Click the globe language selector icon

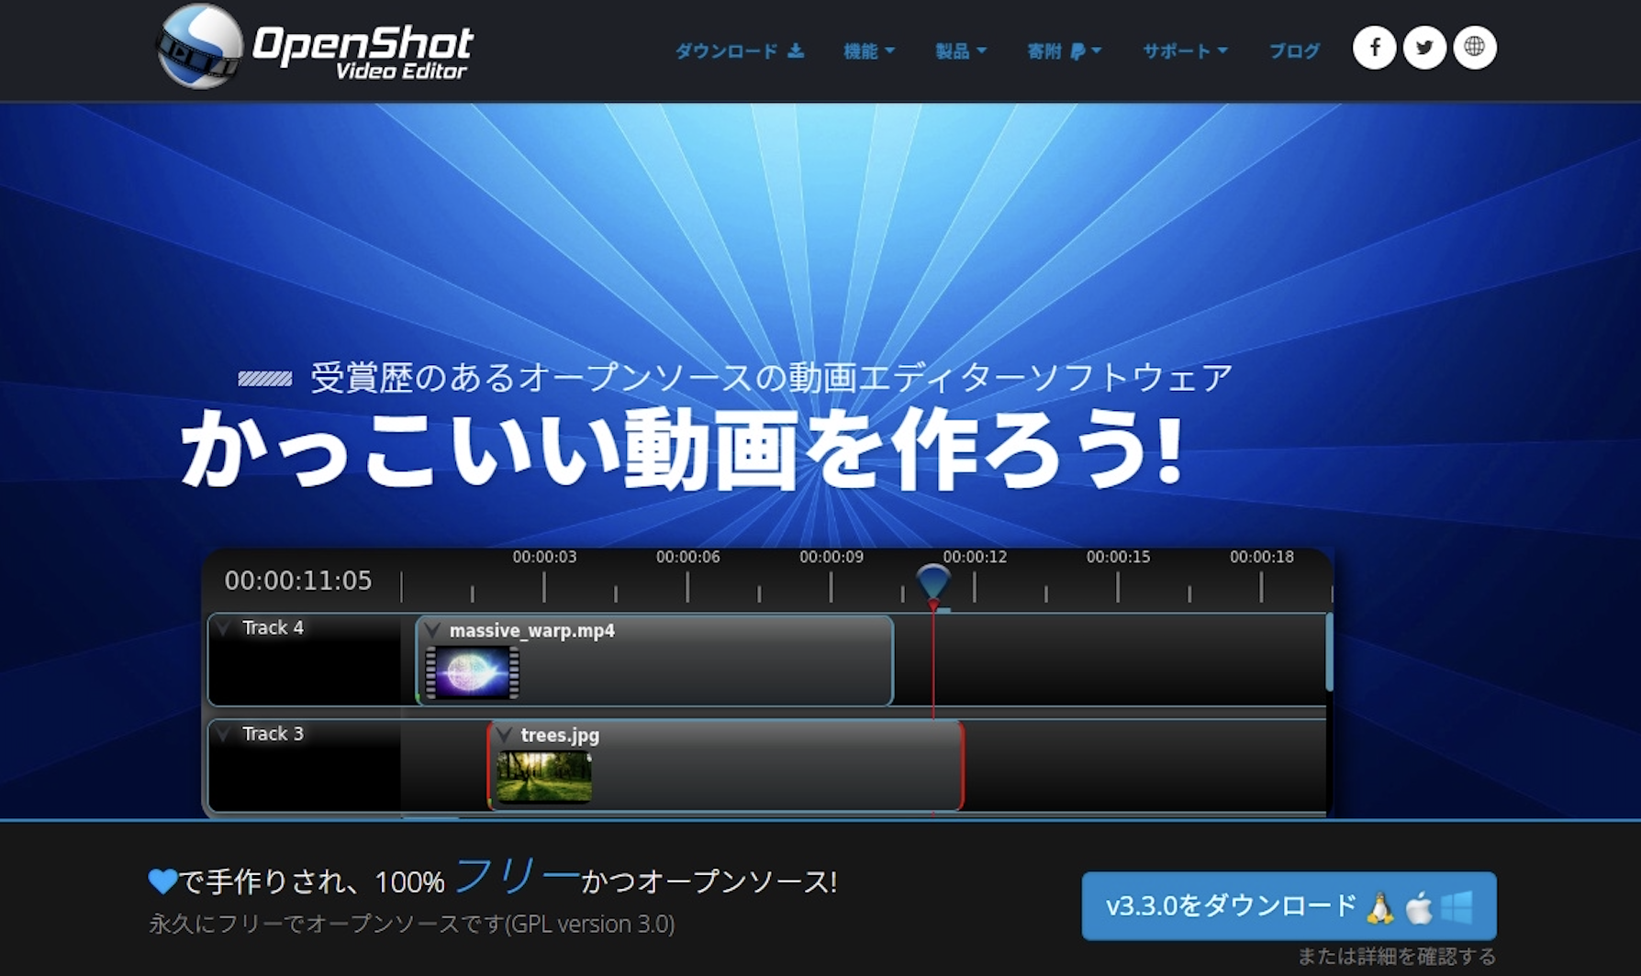click(x=1474, y=48)
